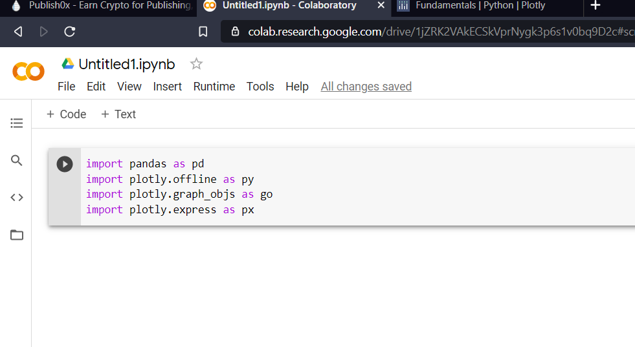Open the Insert menu
Screen dimensions: 635x347
point(168,87)
